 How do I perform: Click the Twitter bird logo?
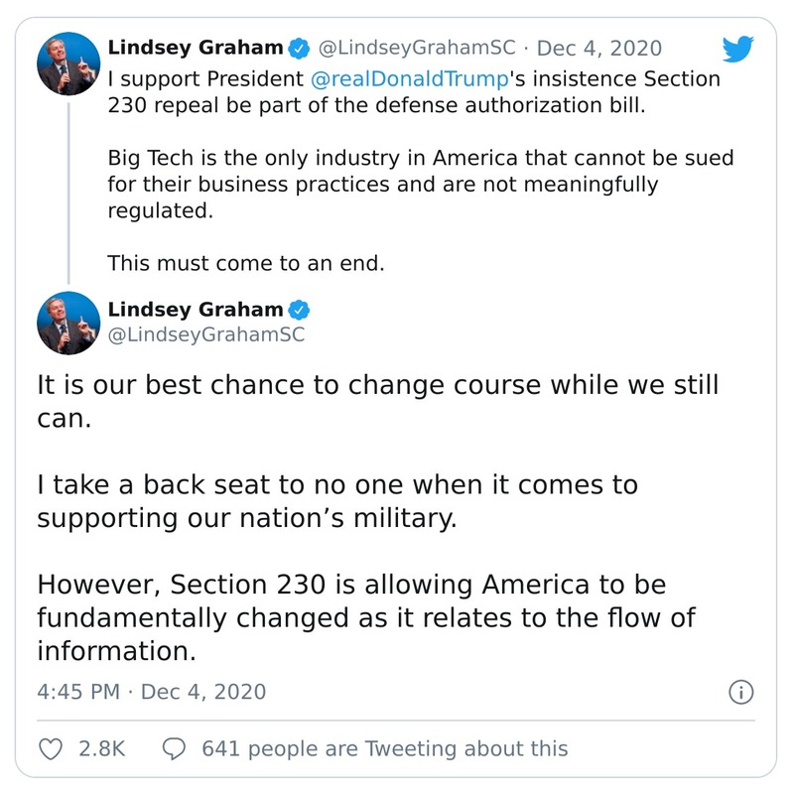[738, 50]
